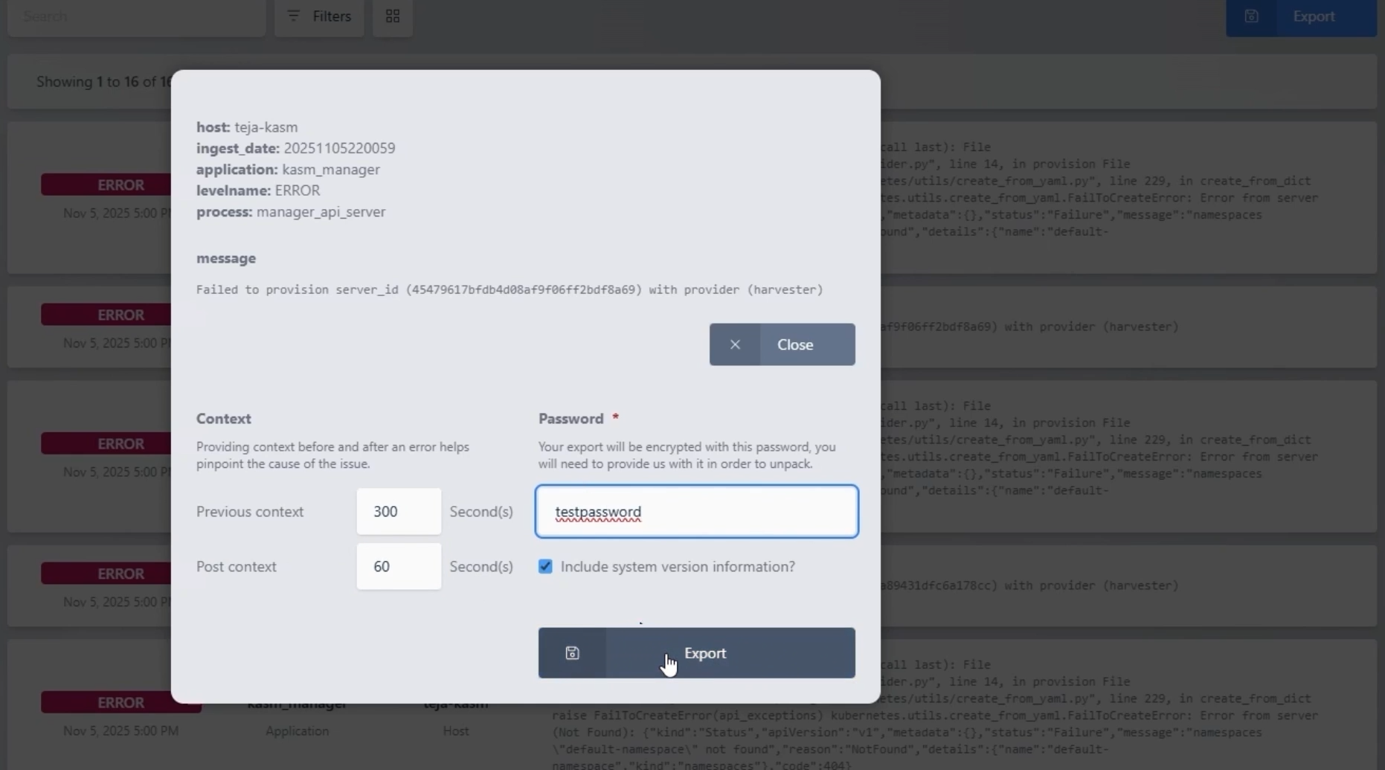The height and width of the screenshot is (770, 1385).
Task: Click the Post context seconds field showing 60
Action: click(x=399, y=567)
